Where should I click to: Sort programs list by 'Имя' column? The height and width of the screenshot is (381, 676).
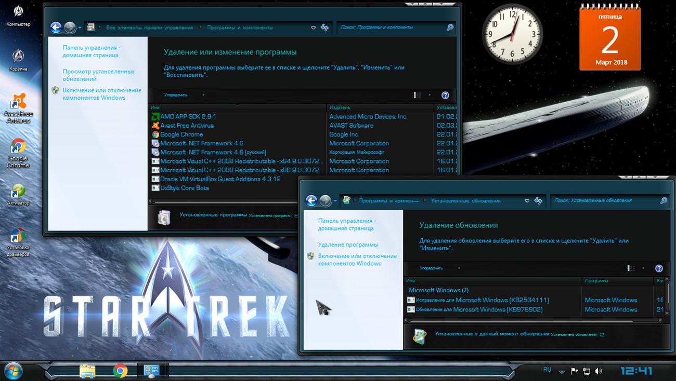[x=238, y=107]
